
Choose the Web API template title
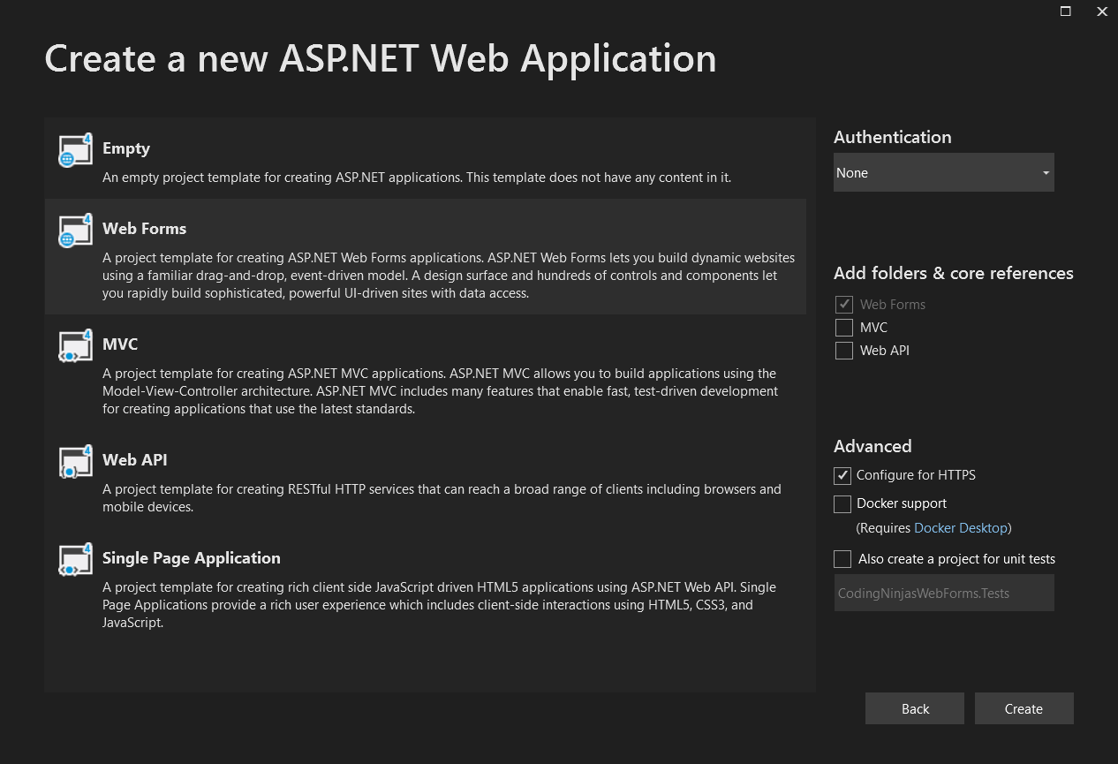[x=134, y=459]
